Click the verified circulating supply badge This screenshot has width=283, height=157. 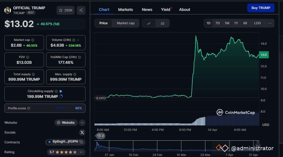pos(61,91)
